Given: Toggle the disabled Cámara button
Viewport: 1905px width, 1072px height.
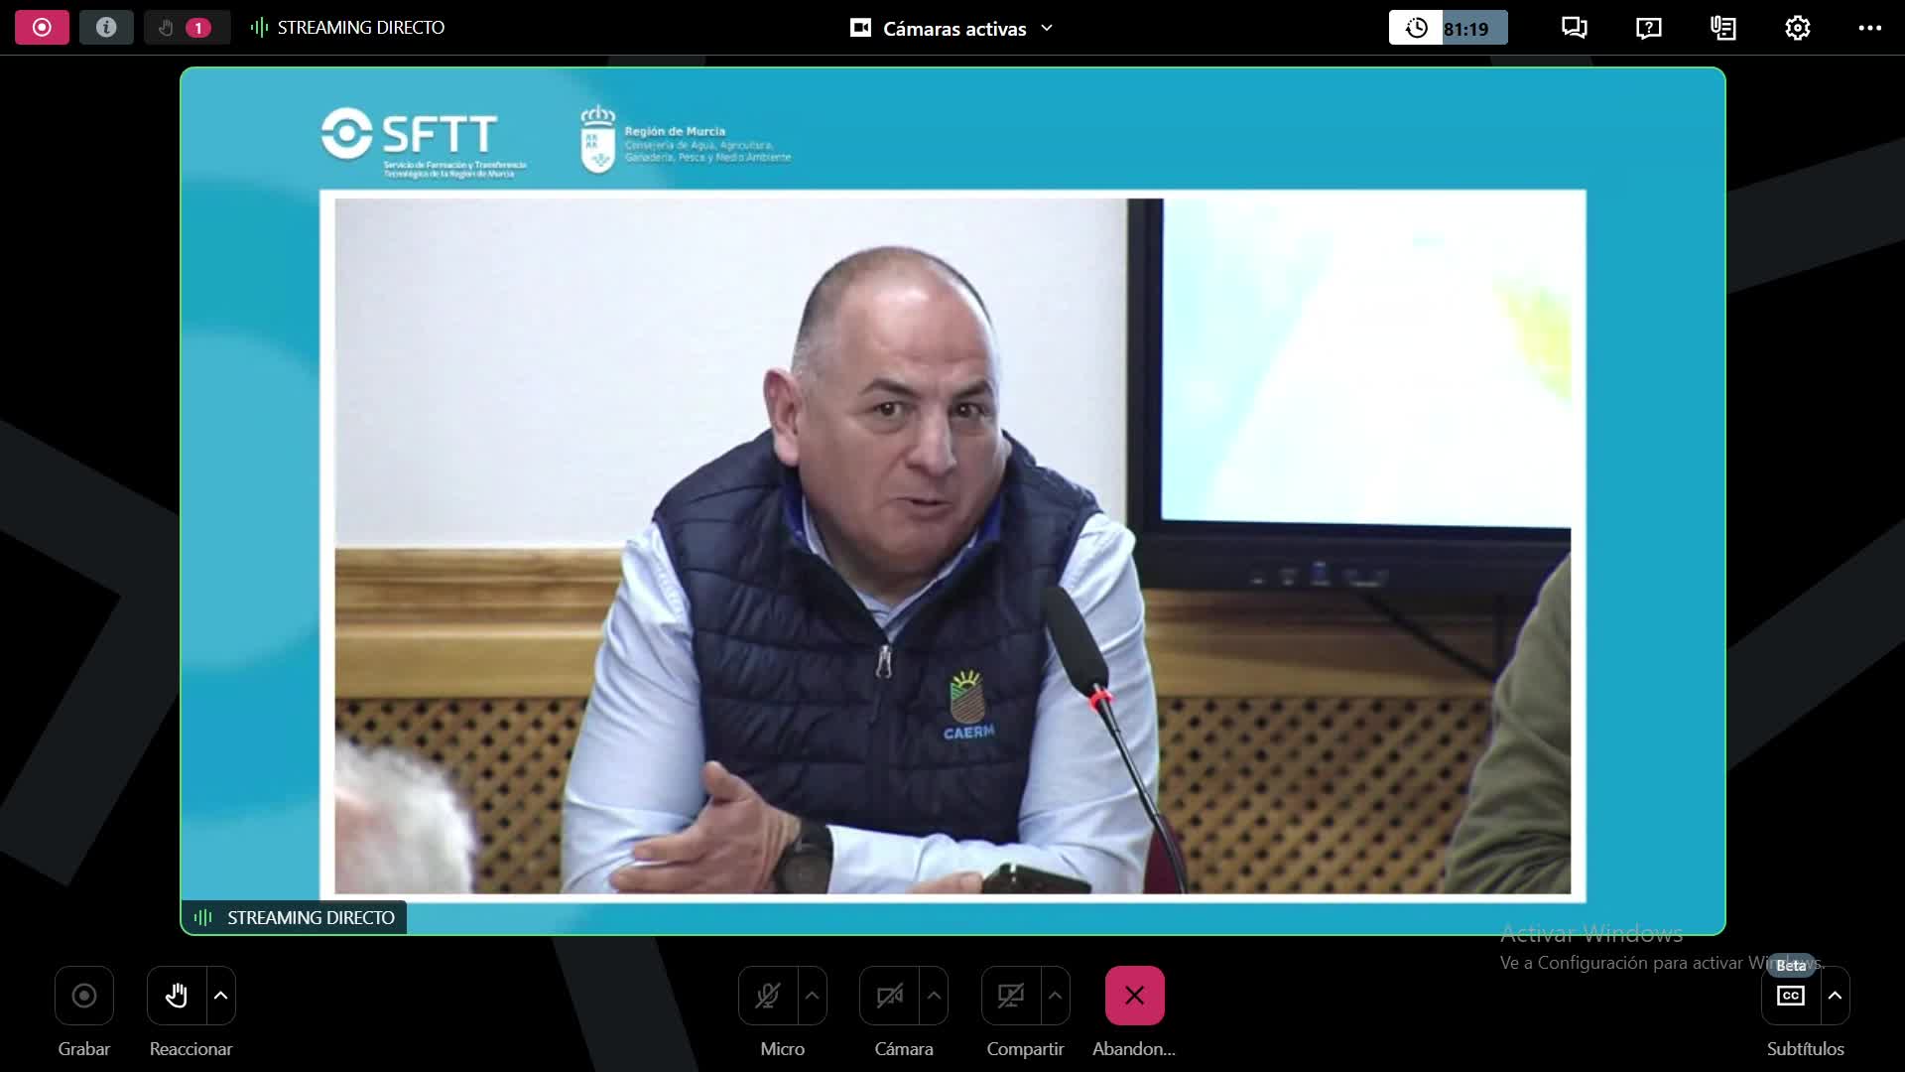Looking at the screenshot, I should pos(889,996).
